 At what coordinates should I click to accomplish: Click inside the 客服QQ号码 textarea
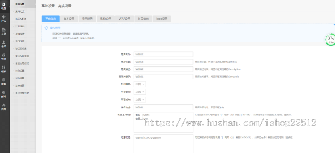163,122
